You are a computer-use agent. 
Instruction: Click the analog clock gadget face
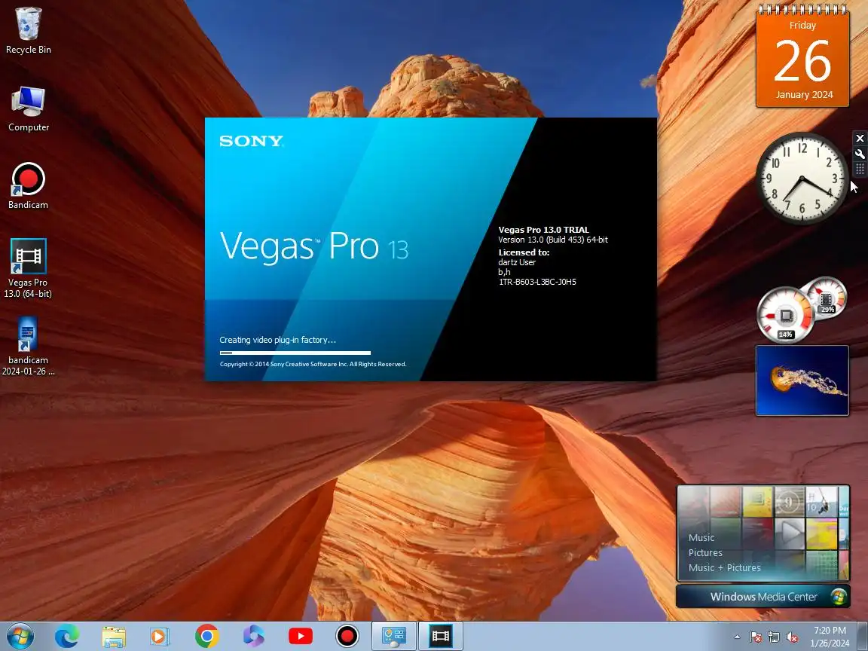point(802,179)
